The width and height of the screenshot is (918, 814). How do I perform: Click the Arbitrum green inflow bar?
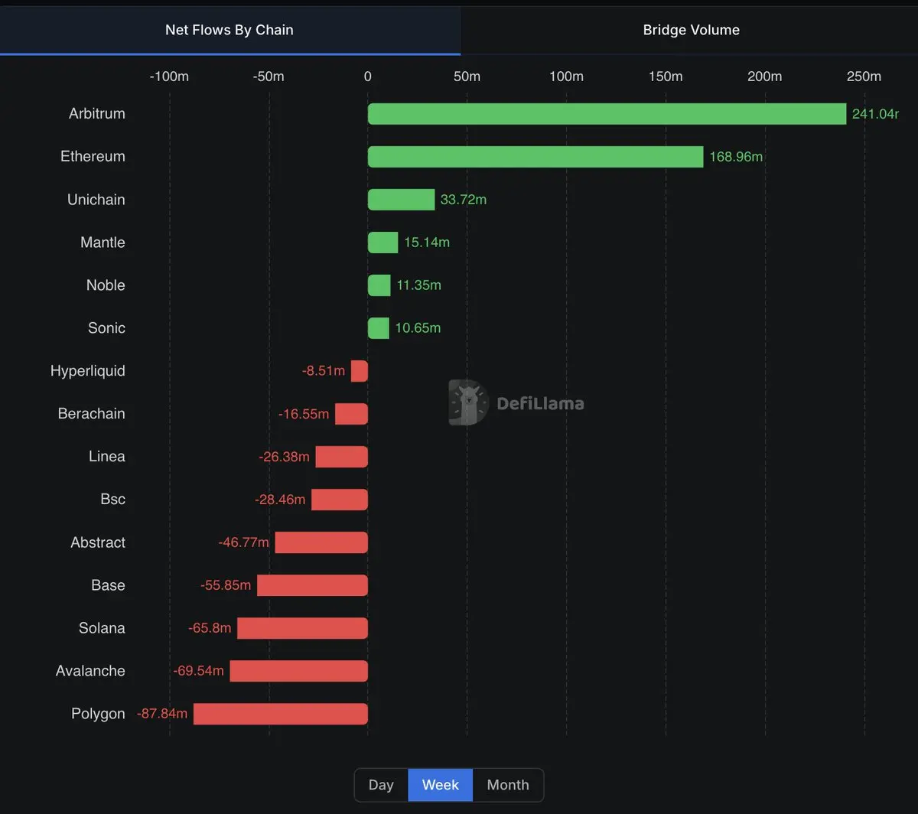607,114
